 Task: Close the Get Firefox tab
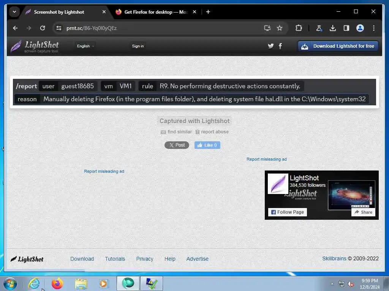[194, 12]
